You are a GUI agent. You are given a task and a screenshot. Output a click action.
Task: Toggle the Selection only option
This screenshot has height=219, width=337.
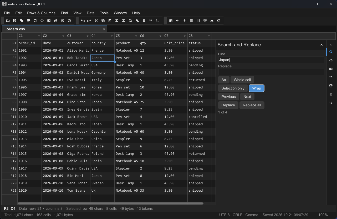click(x=233, y=88)
